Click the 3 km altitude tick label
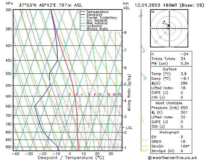The height and width of the screenshot is (160, 207). pos(125,117)
